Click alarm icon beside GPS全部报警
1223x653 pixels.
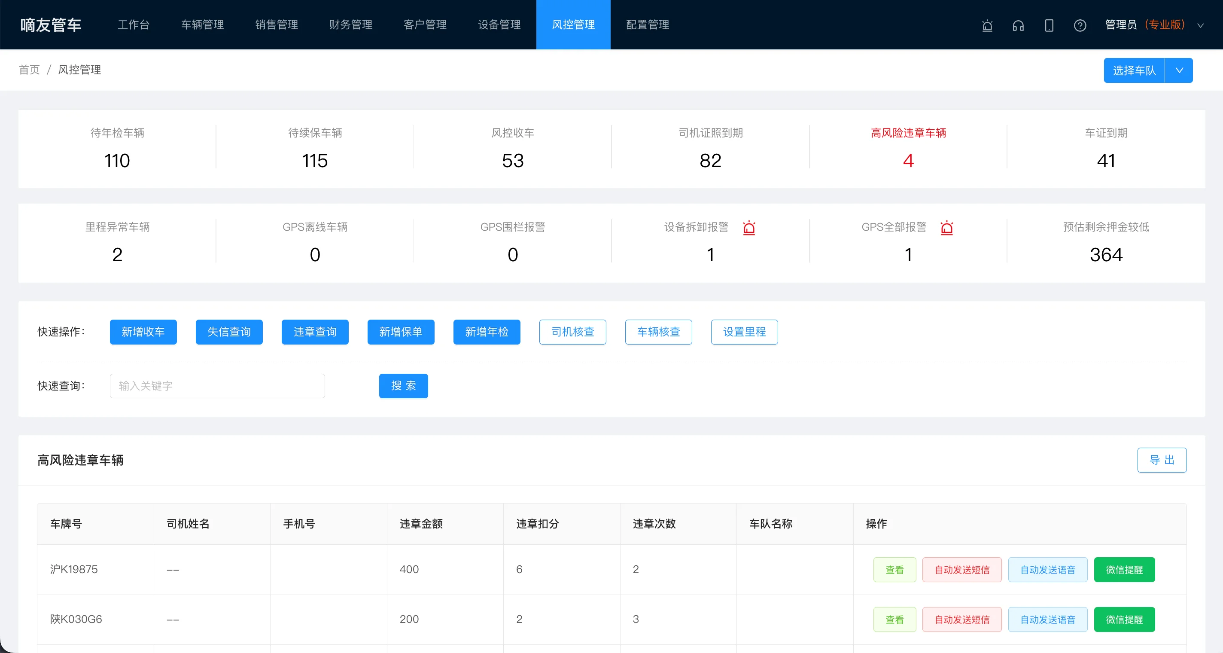tap(947, 228)
